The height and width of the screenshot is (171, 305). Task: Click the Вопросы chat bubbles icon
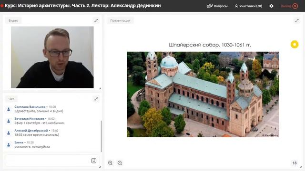click(210, 6)
